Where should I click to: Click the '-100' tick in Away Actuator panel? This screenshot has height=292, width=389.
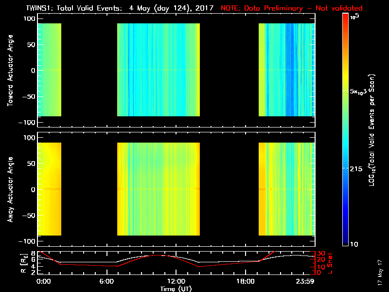pos(27,241)
